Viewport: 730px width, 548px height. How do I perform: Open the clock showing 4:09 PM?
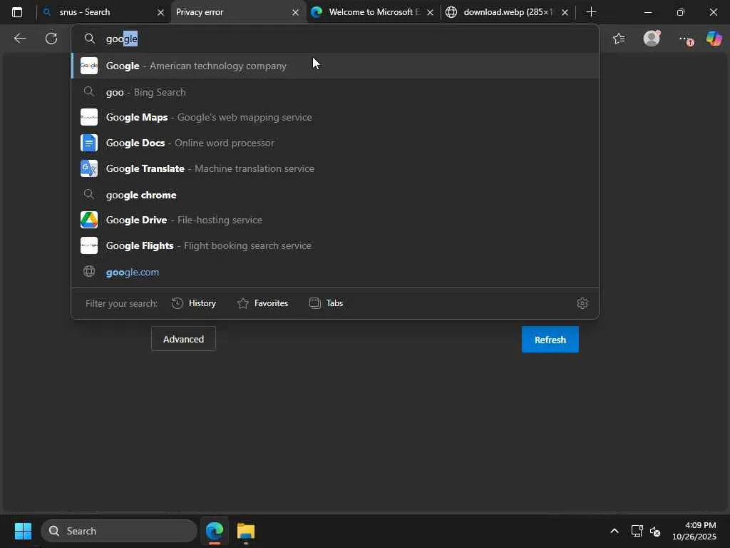tap(694, 531)
